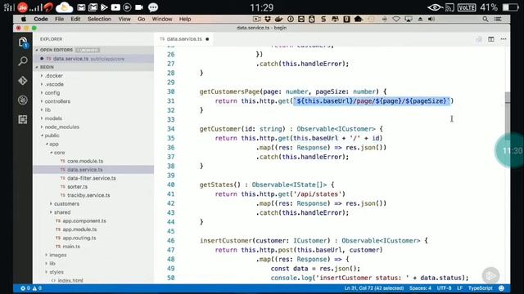
Task: Click the Ln 31, Col 72 cursor position
Action: 373,288
